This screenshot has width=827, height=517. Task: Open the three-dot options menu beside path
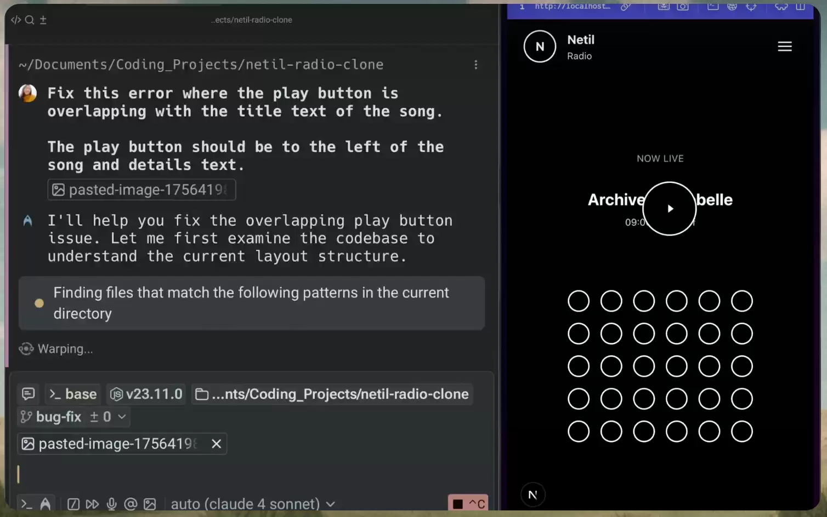[475, 65]
